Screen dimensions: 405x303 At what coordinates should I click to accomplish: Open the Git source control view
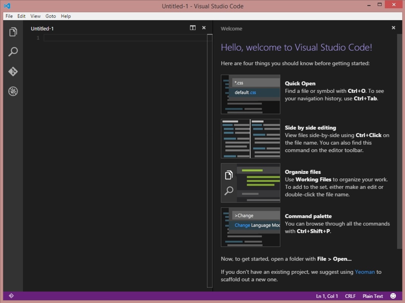(x=13, y=71)
